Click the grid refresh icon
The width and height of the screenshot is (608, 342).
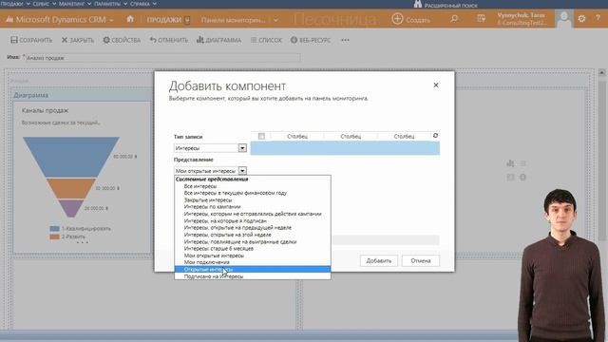coord(435,136)
